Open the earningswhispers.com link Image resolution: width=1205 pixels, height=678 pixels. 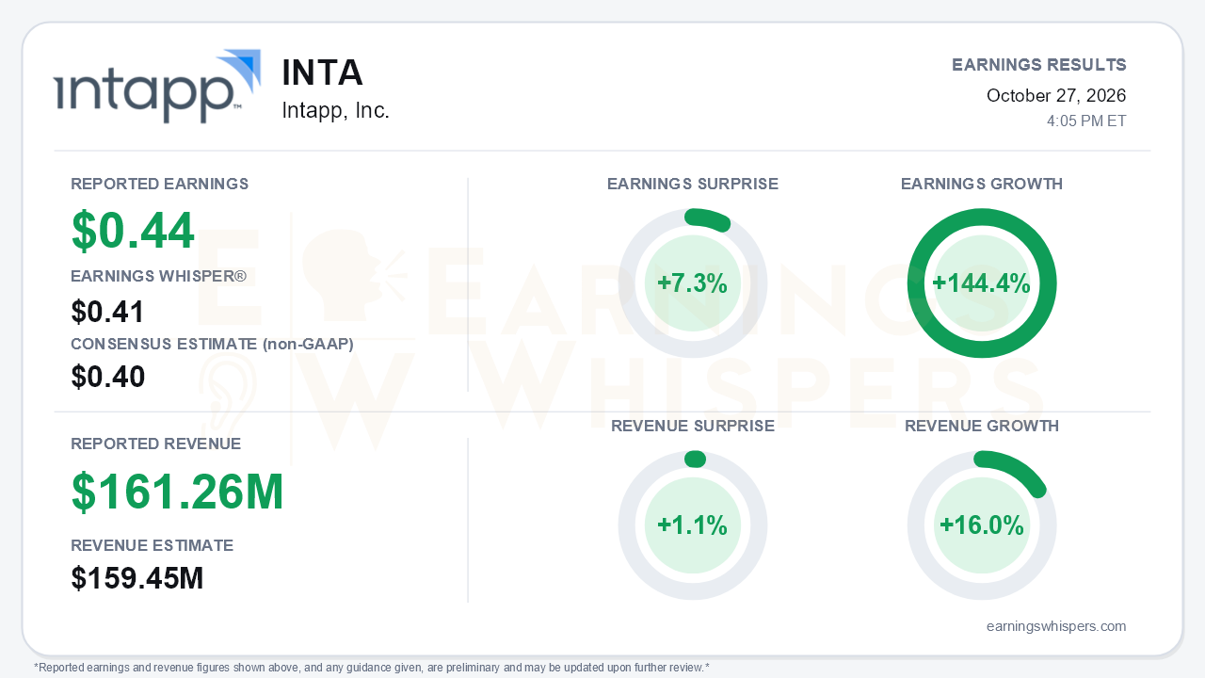coord(1056,626)
